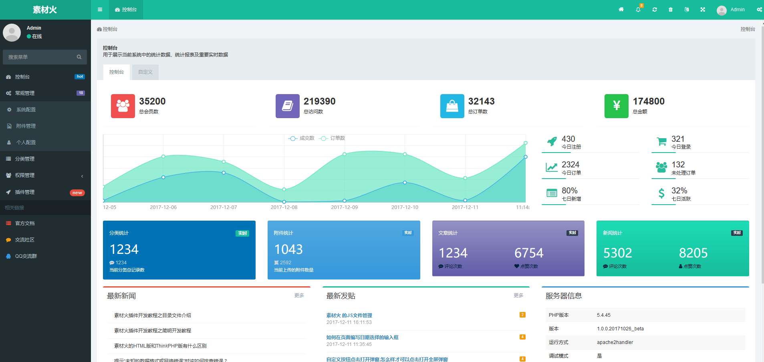Toggle the 成交数 series in chart legend

point(301,138)
